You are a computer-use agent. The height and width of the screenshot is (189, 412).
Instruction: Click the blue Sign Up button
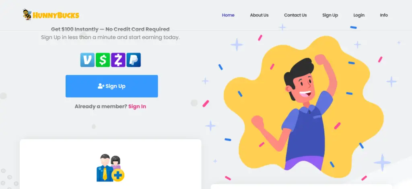[x=112, y=86]
